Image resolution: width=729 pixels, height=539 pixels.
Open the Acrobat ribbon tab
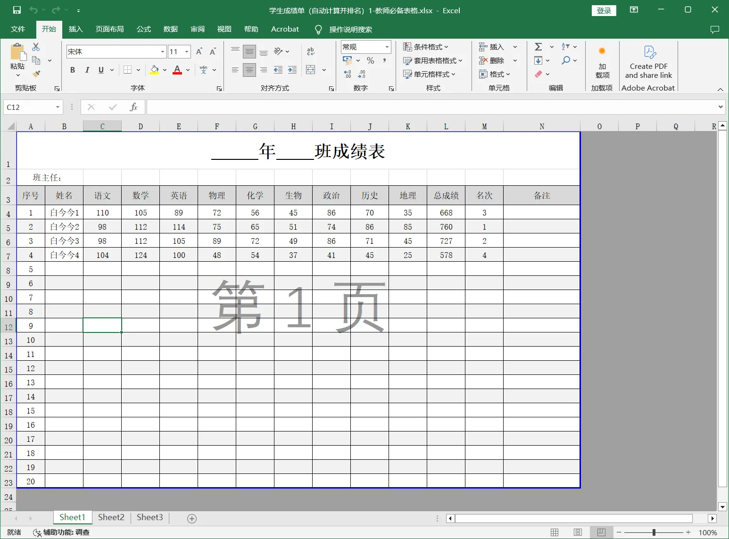click(x=285, y=29)
